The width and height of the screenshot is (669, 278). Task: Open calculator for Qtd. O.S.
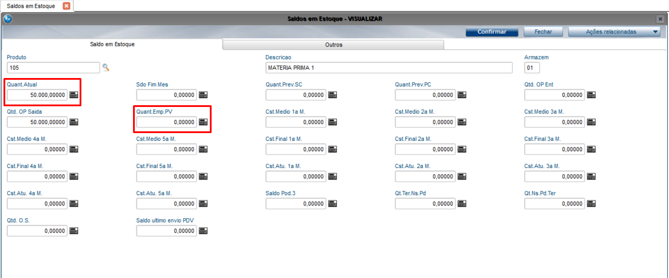[x=74, y=231]
